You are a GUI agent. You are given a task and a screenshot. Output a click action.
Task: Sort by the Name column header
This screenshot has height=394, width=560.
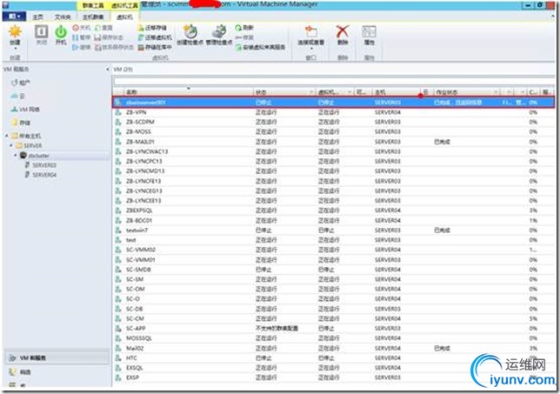click(188, 92)
